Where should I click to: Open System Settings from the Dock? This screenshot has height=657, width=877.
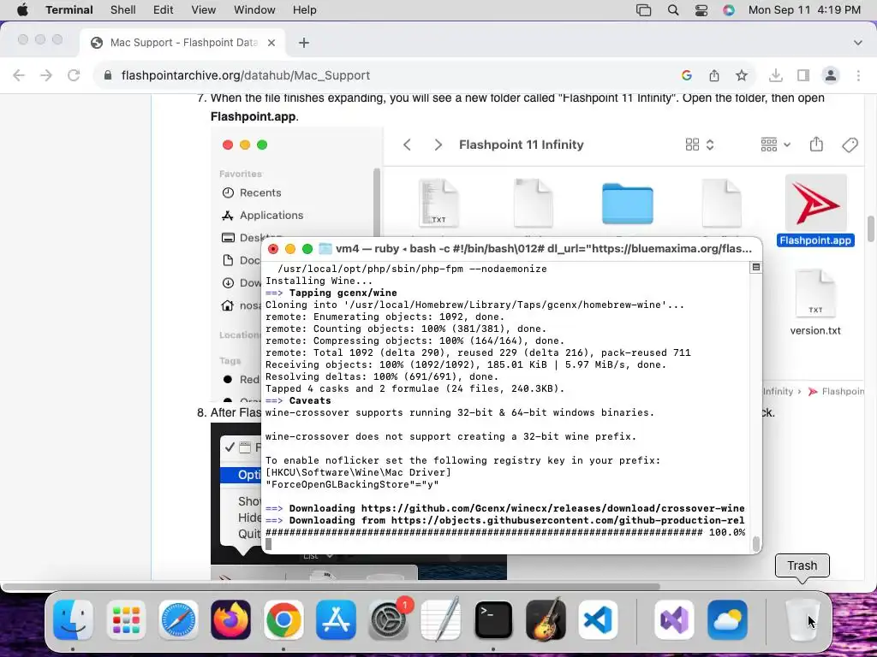pos(388,619)
